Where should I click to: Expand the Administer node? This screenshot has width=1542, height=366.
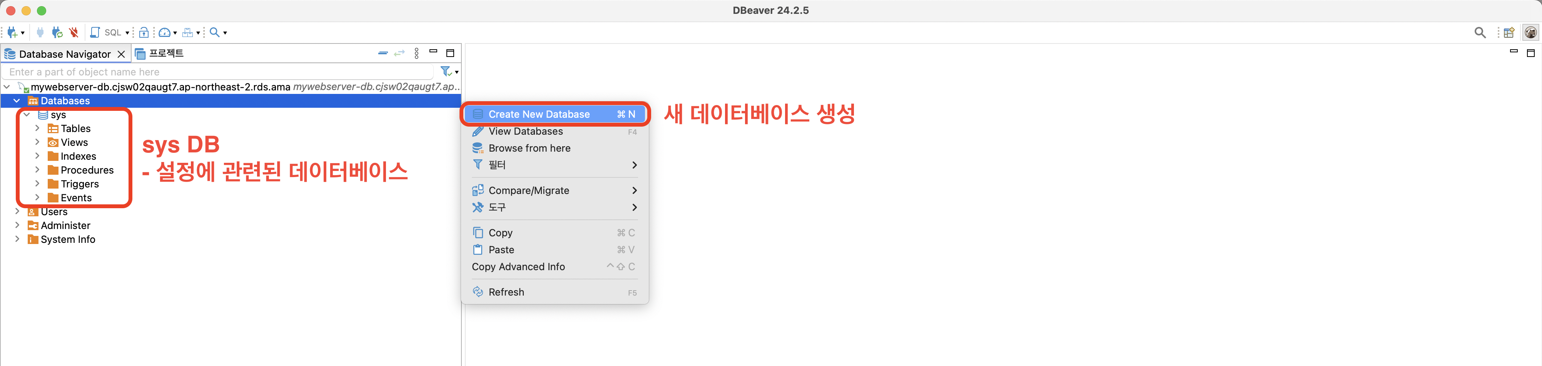(17, 225)
